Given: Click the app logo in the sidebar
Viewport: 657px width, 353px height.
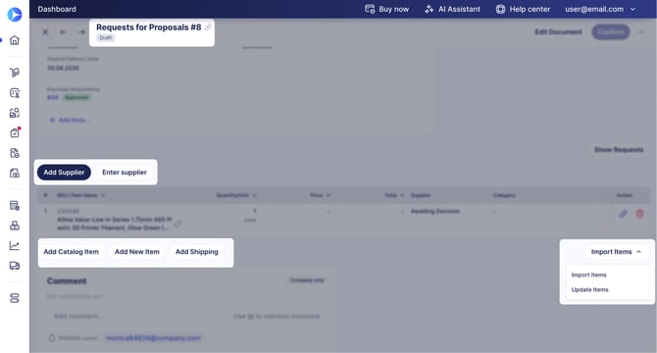Looking at the screenshot, I should coord(15,15).
